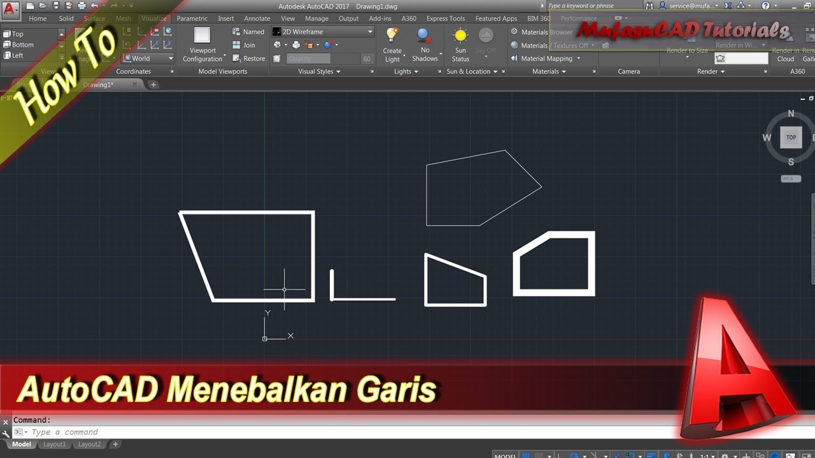
Task: Open the Output ribbon tab
Action: 348,18
